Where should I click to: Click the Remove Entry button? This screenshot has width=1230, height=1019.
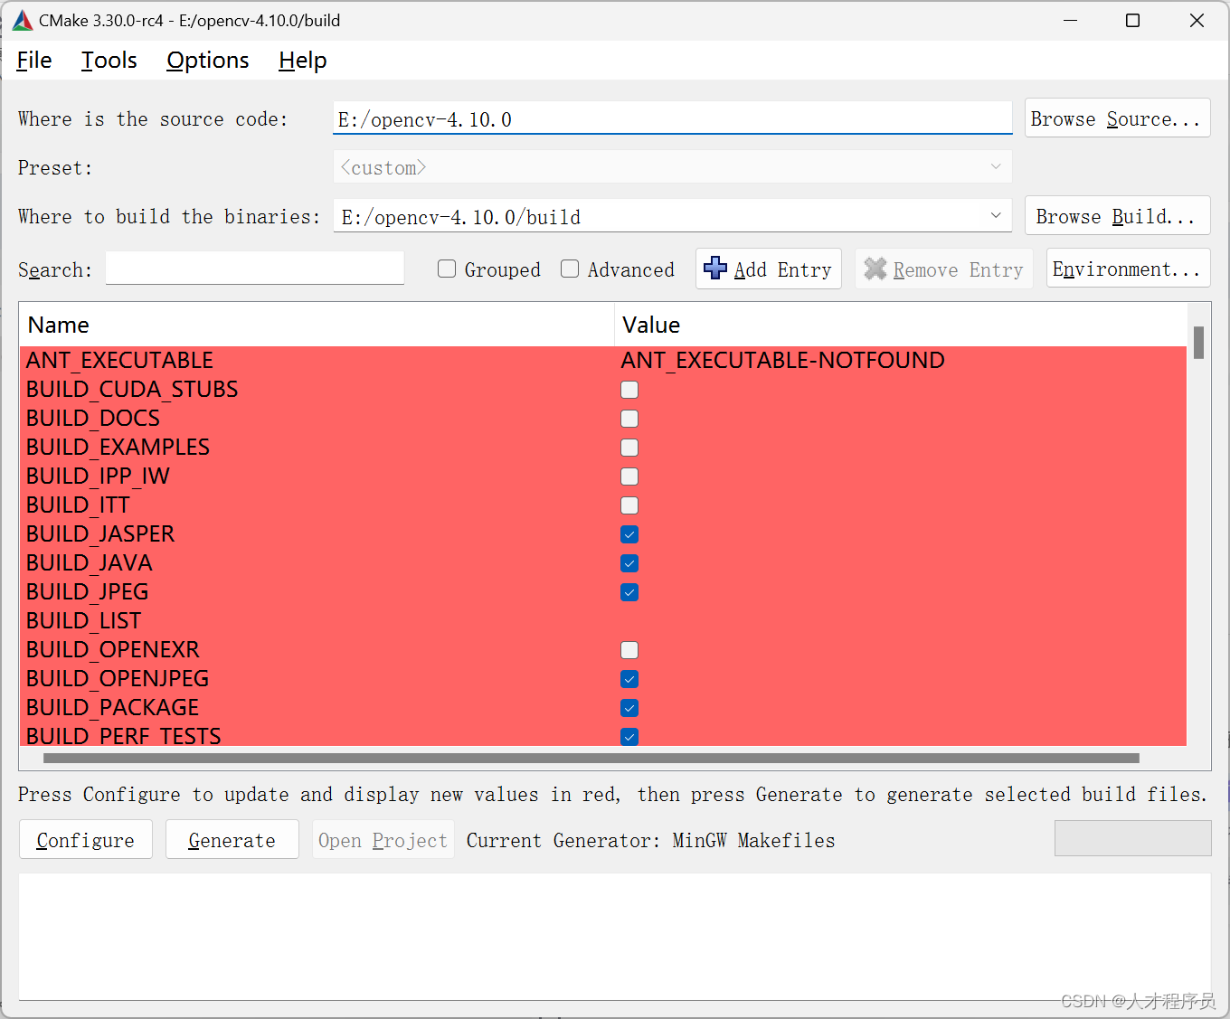[943, 269]
